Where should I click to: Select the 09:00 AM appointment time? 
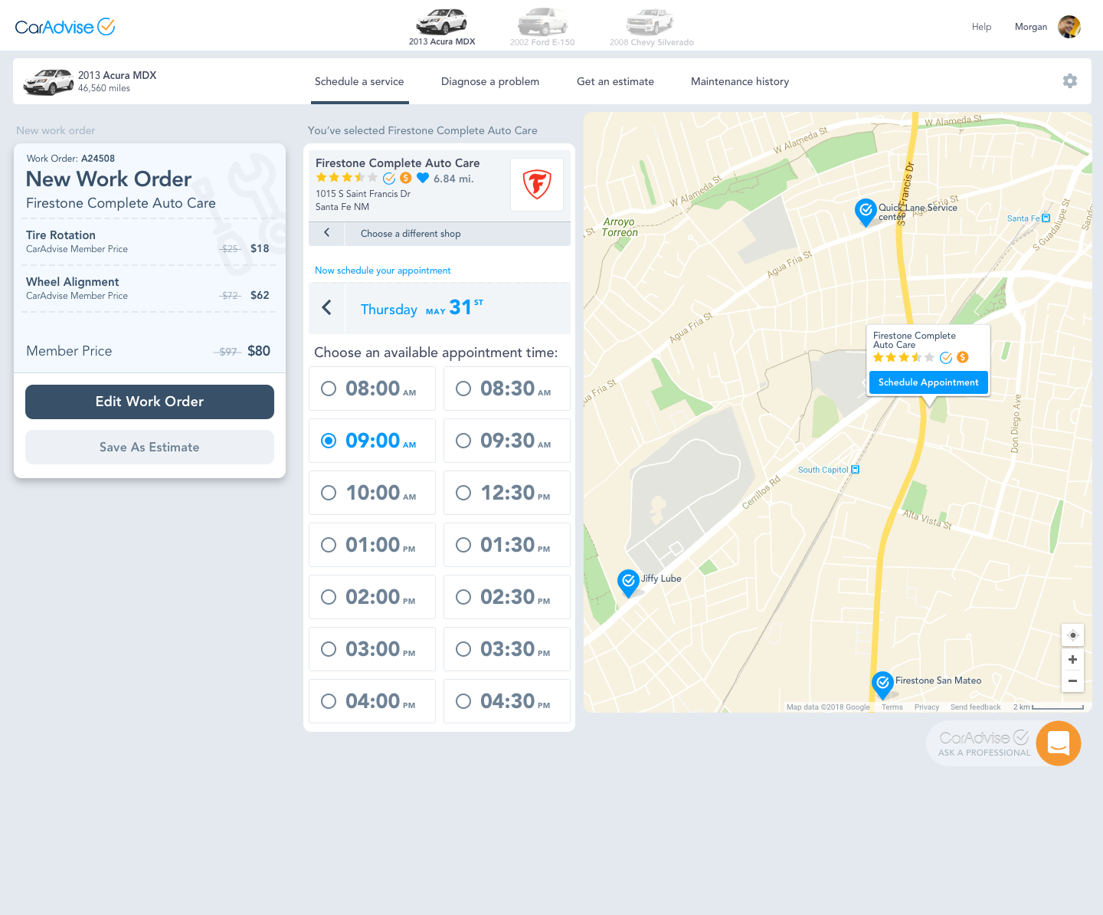pos(372,441)
